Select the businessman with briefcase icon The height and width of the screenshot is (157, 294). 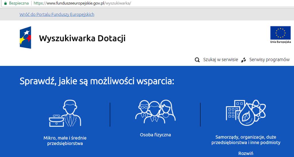click(65, 113)
